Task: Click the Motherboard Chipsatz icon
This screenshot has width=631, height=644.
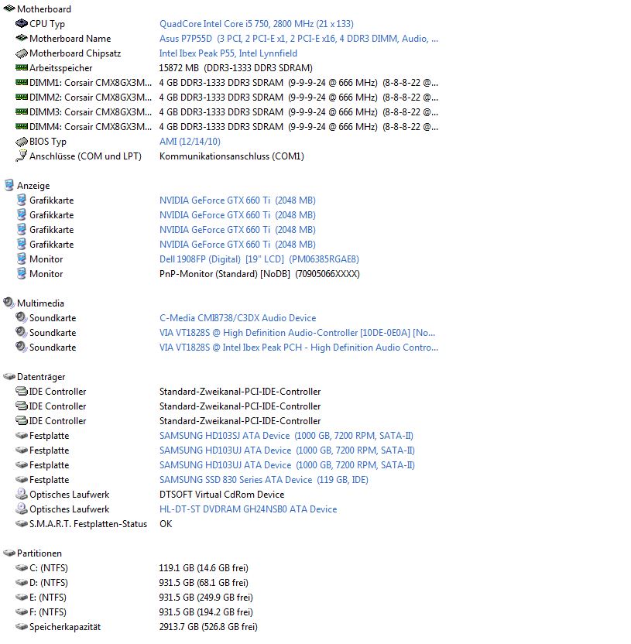Action: [x=22, y=53]
